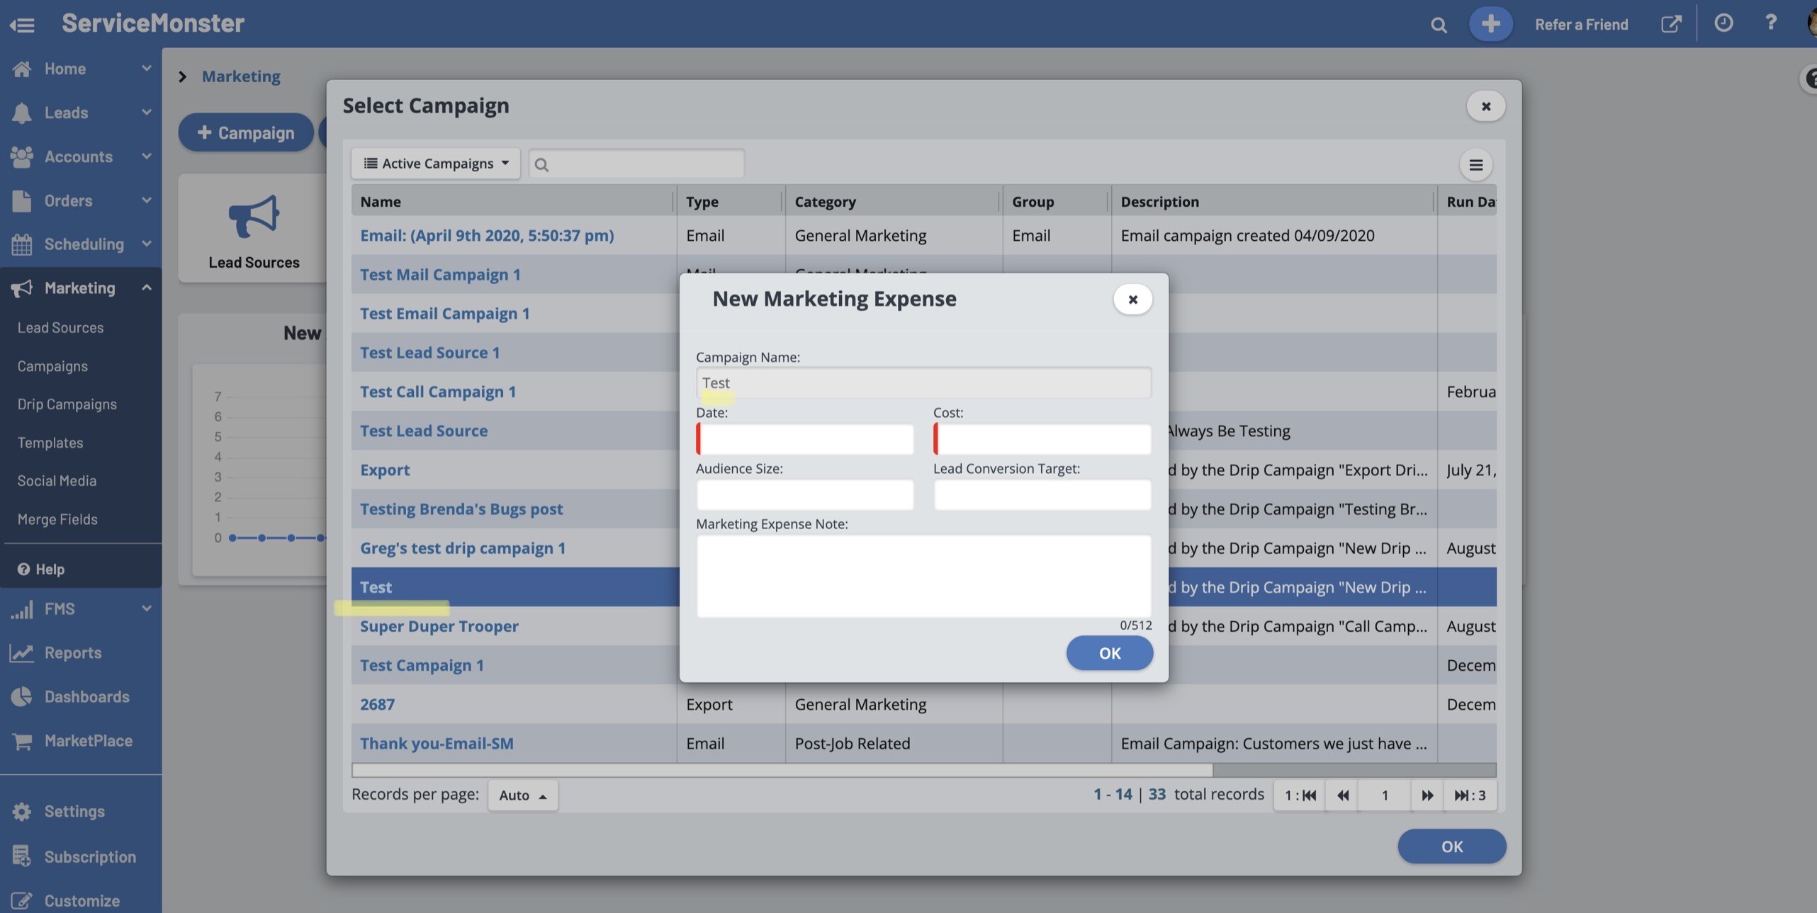Select Templates in the Marketing submenu

click(x=50, y=443)
